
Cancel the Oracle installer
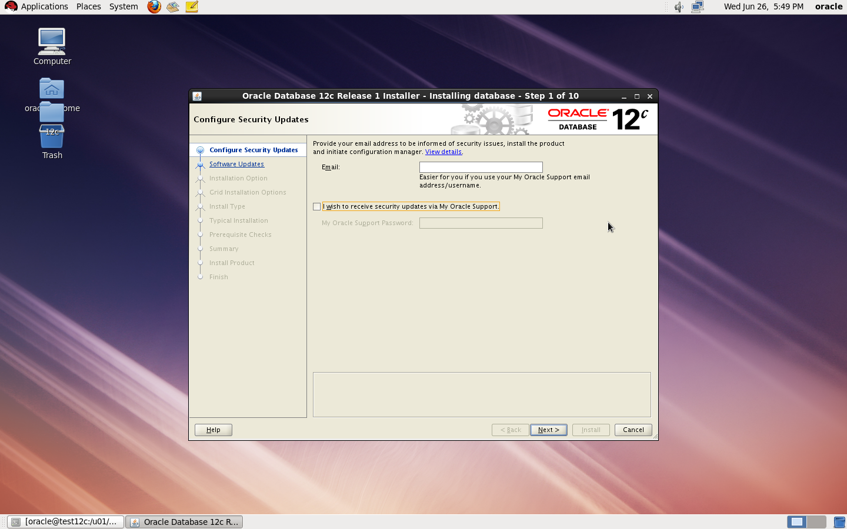pyautogui.click(x=633, y=430)
